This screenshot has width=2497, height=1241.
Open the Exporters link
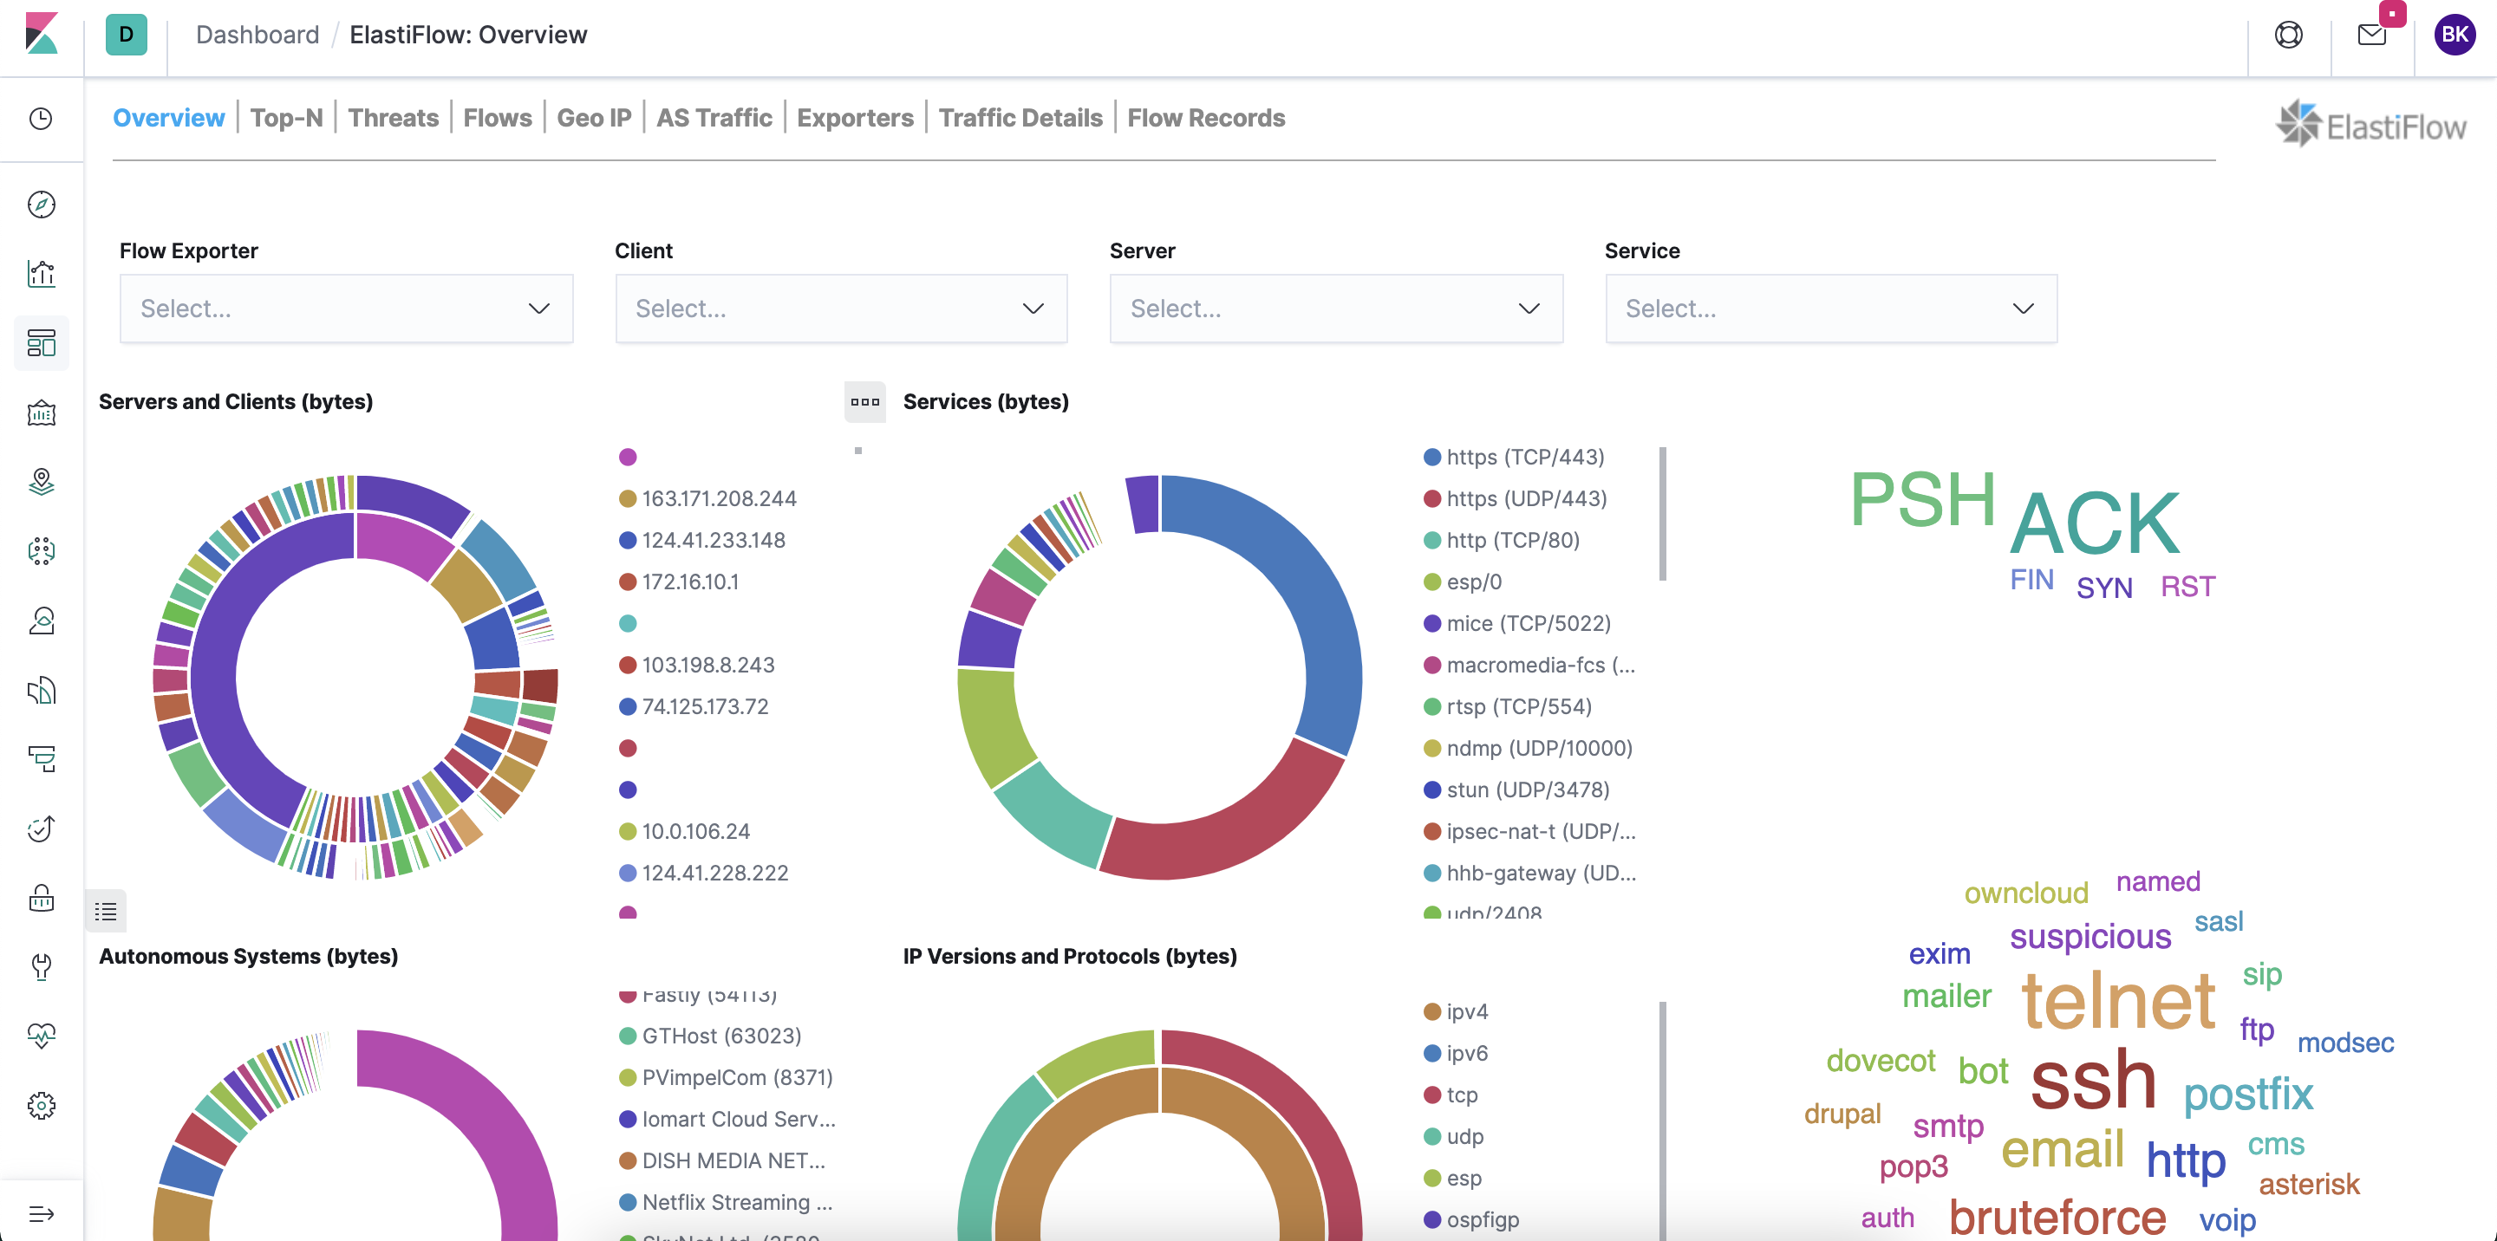pos(855,117)
